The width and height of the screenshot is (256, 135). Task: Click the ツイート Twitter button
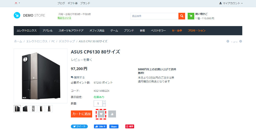79,127
